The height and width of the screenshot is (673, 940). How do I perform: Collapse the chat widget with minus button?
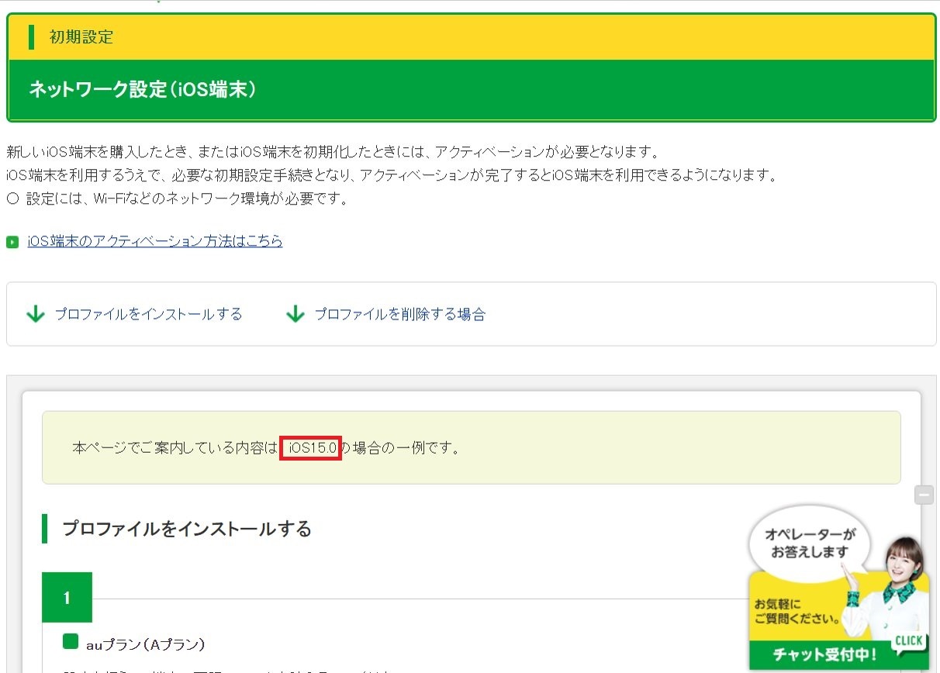pos(924,495)
